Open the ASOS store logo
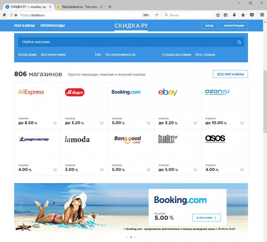 pyautogui.click(x=215, y=139)
